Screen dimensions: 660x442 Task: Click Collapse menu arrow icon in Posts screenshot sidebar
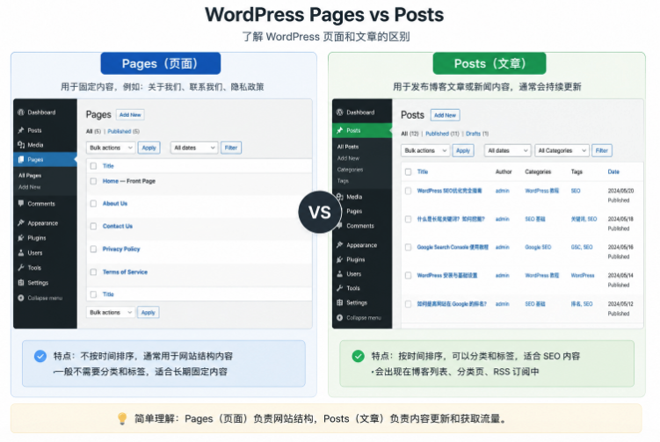tap(340, 318)
